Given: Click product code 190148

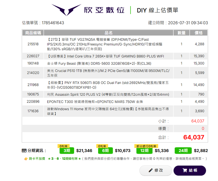Looking at the screenshot, I should [x=33, y=63].
